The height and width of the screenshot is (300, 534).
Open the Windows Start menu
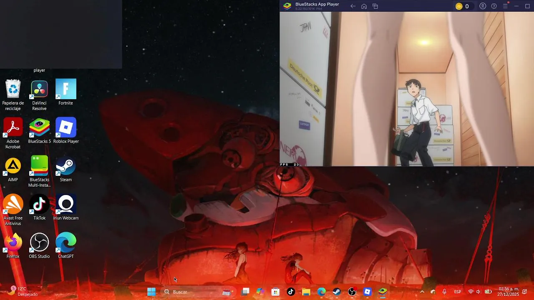[x=151, y=292]
